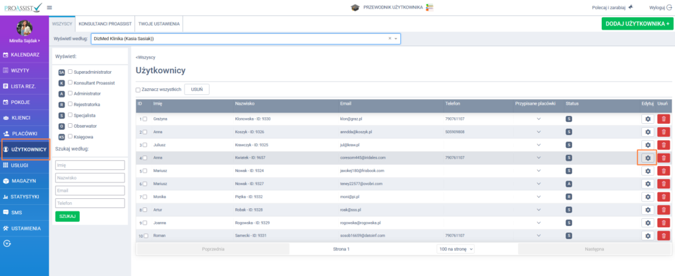Screen dimensions: 675x276
Task: Open the DizMed Klinika filter dropdown
Action: 245,38
